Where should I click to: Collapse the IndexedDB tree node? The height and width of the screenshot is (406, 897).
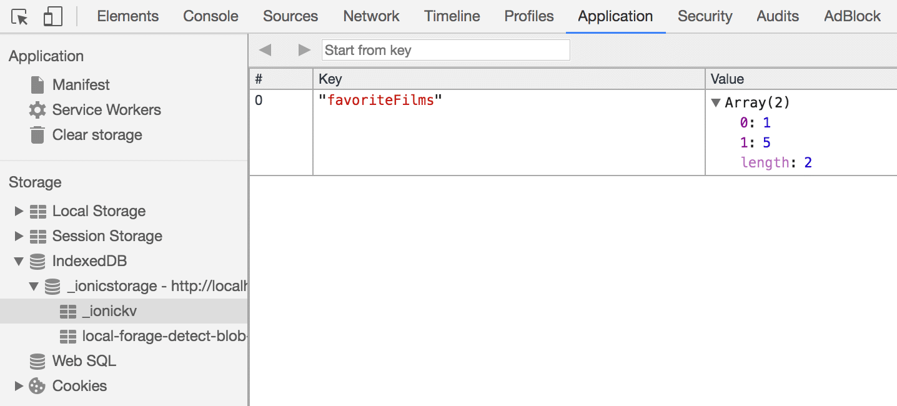[x=19, y=261]
